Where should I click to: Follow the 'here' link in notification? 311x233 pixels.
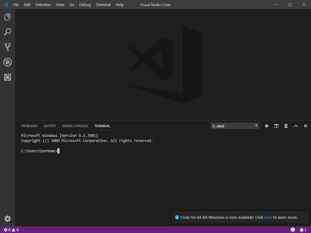coord(268,217)
